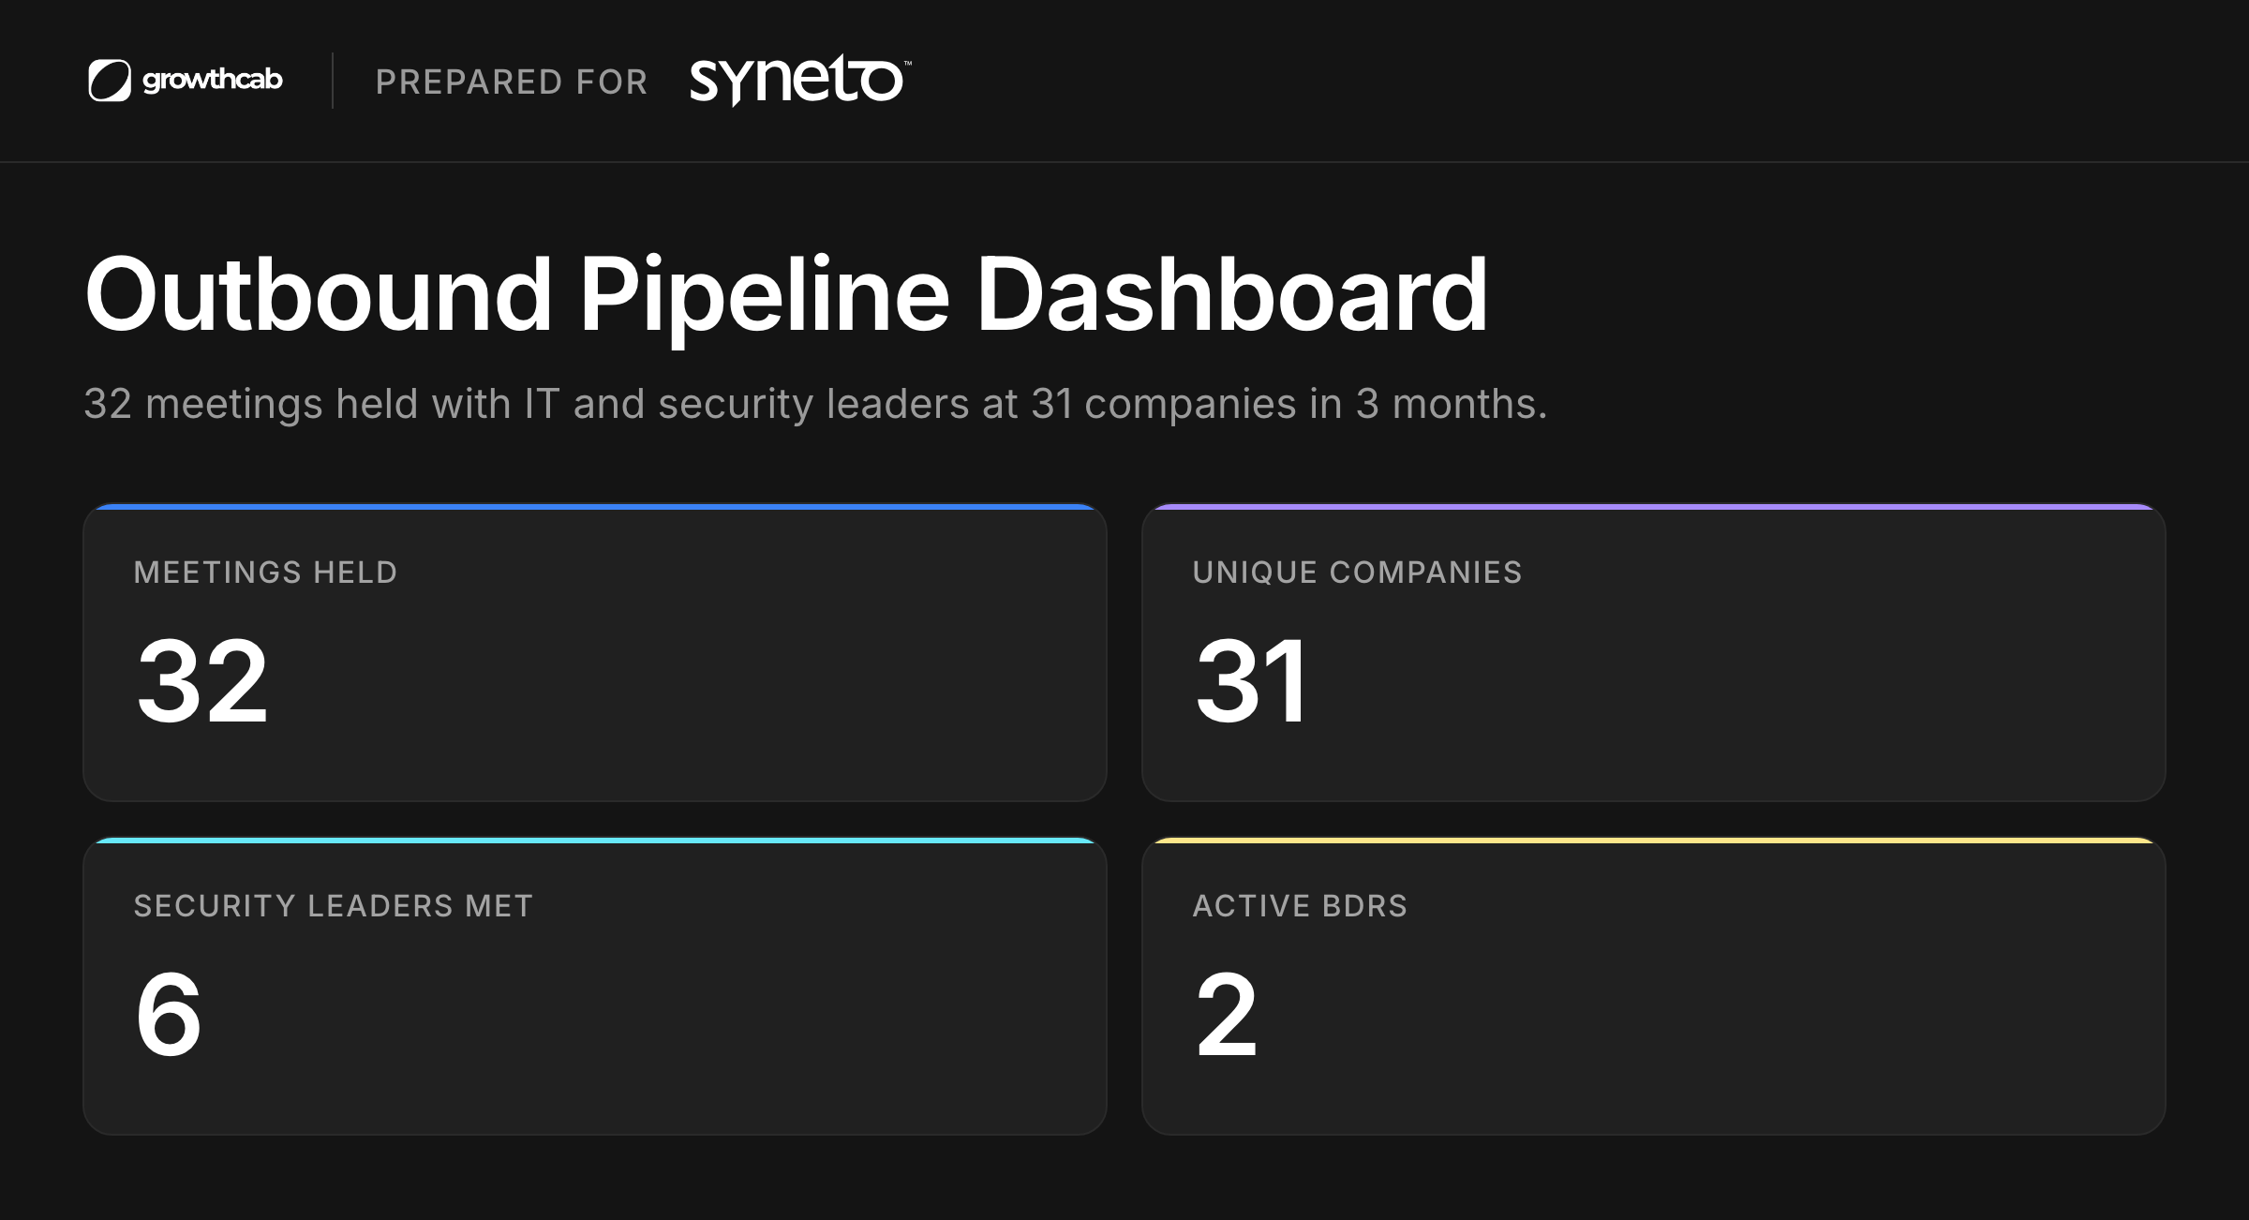Click the 'SECURITY LEADERS MET' label

pos(334,906)
